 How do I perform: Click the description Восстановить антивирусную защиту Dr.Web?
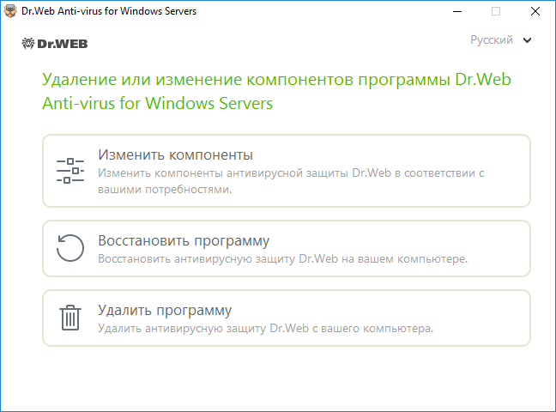click(x=282, y=258)
